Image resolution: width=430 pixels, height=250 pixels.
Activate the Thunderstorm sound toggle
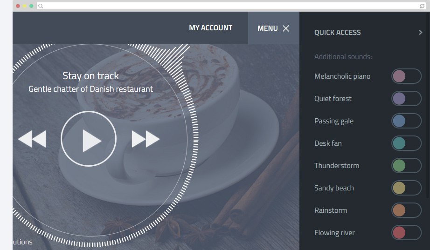click(x=406, y=166)
